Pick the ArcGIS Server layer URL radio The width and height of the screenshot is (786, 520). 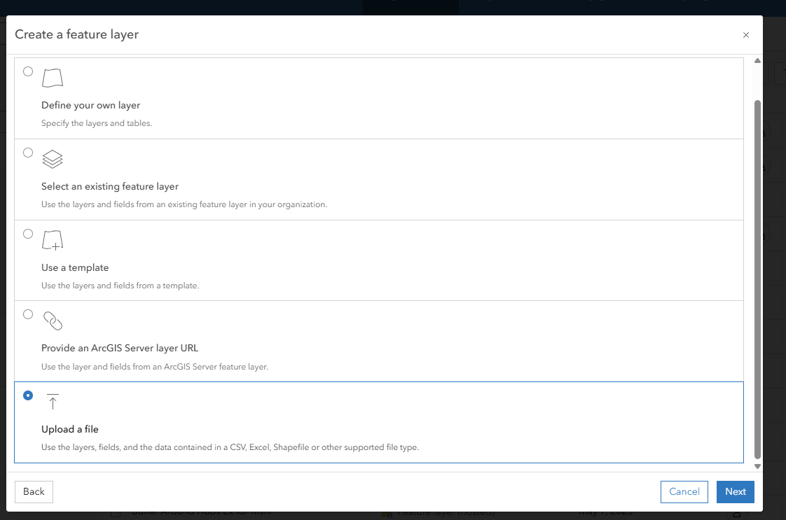pos(28,314)
